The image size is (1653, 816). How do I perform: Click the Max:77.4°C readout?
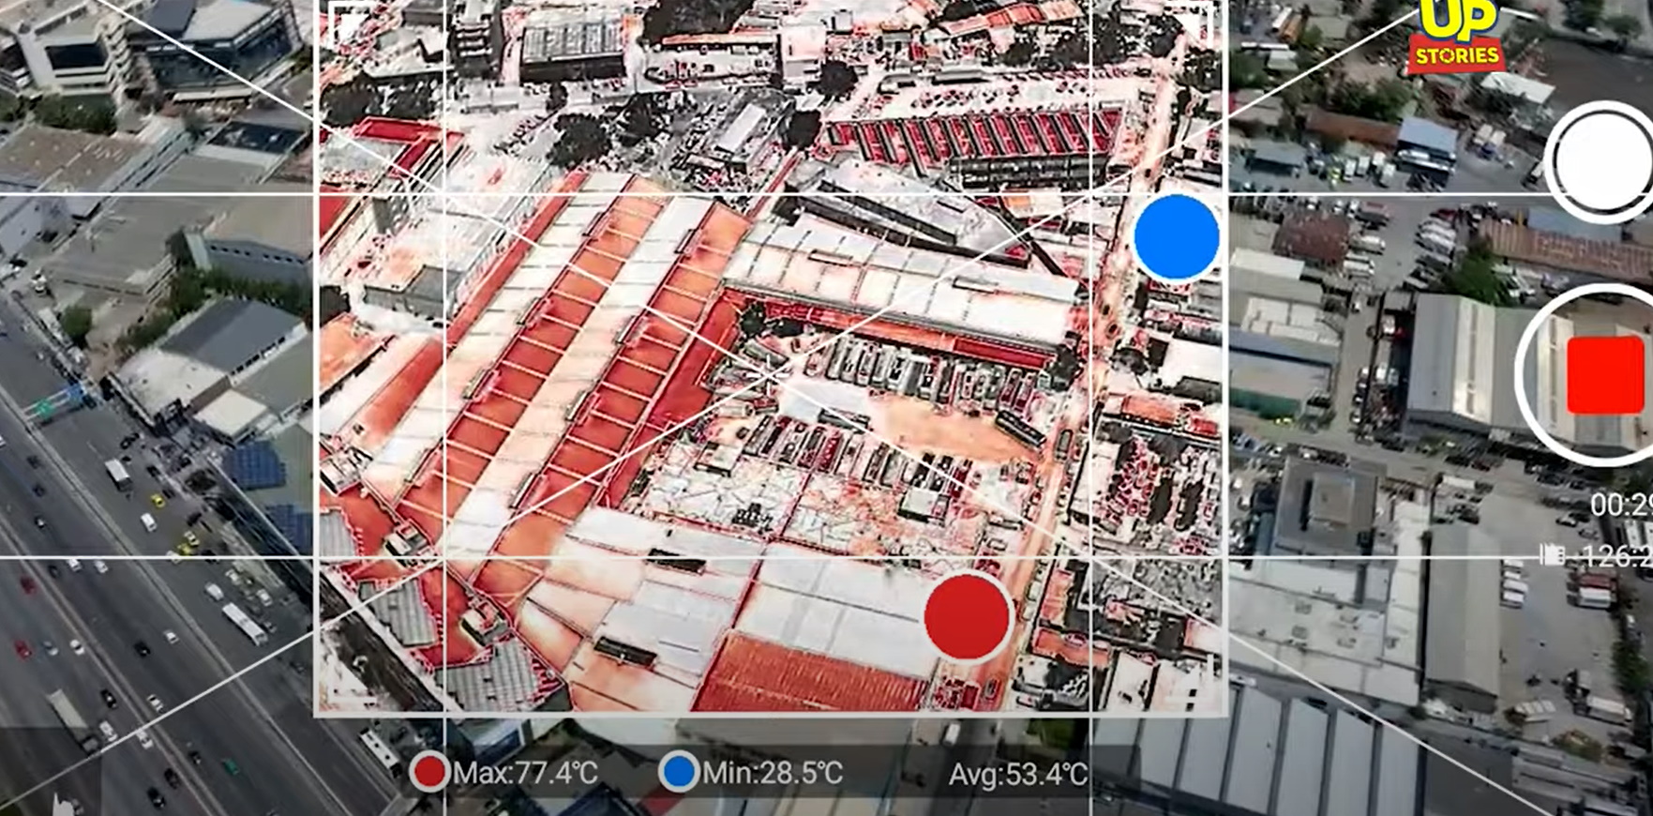point(525,773)
